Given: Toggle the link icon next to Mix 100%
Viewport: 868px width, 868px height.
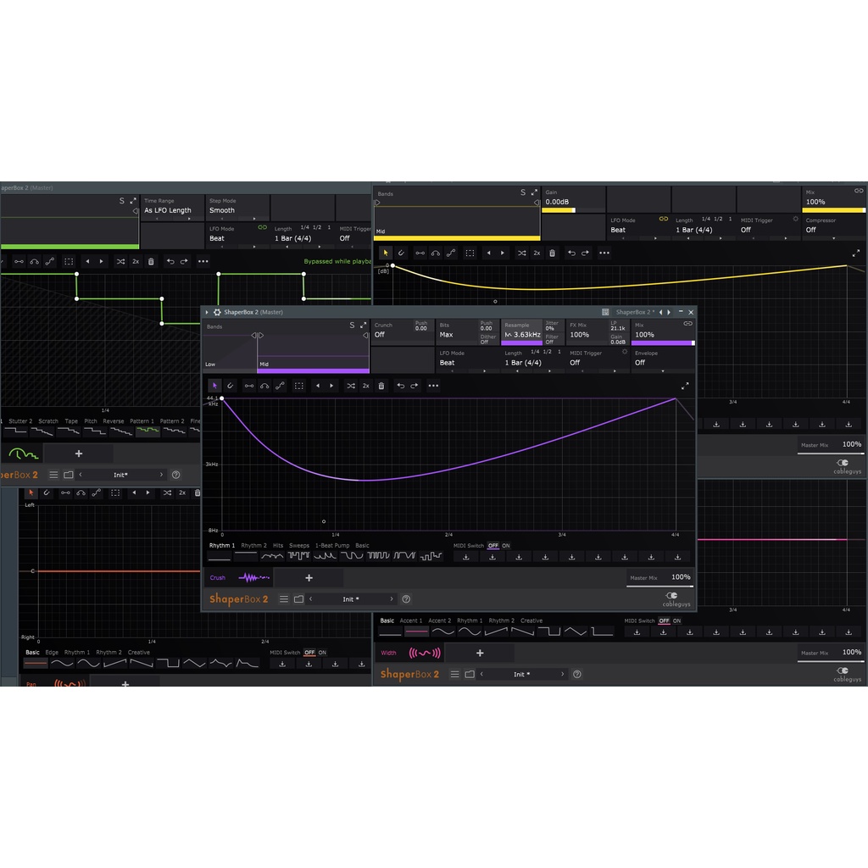Looking at the screenshot, I should [x=688, y=324].
